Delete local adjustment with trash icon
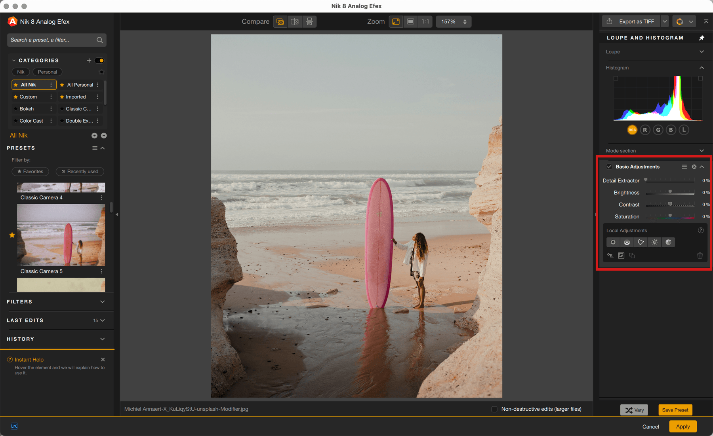Screen dimensions: 713x436 (700, 256)
